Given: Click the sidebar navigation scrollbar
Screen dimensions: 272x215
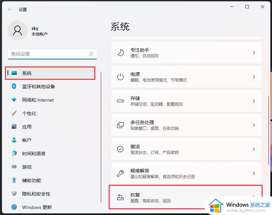Looking at the screenshot, I should [101, 137].
